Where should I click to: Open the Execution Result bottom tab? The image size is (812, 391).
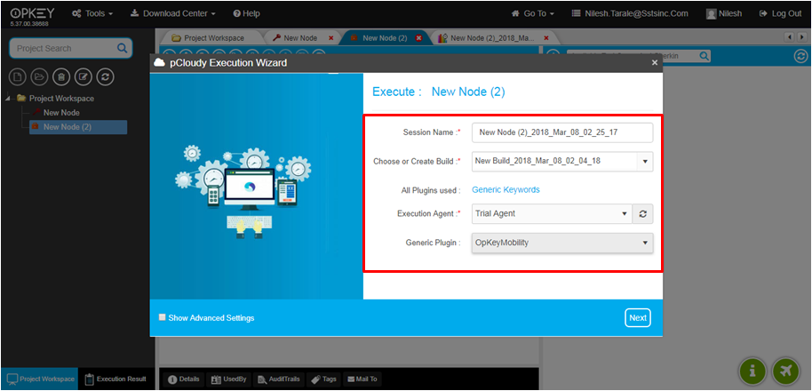click(x=115, y=379)
